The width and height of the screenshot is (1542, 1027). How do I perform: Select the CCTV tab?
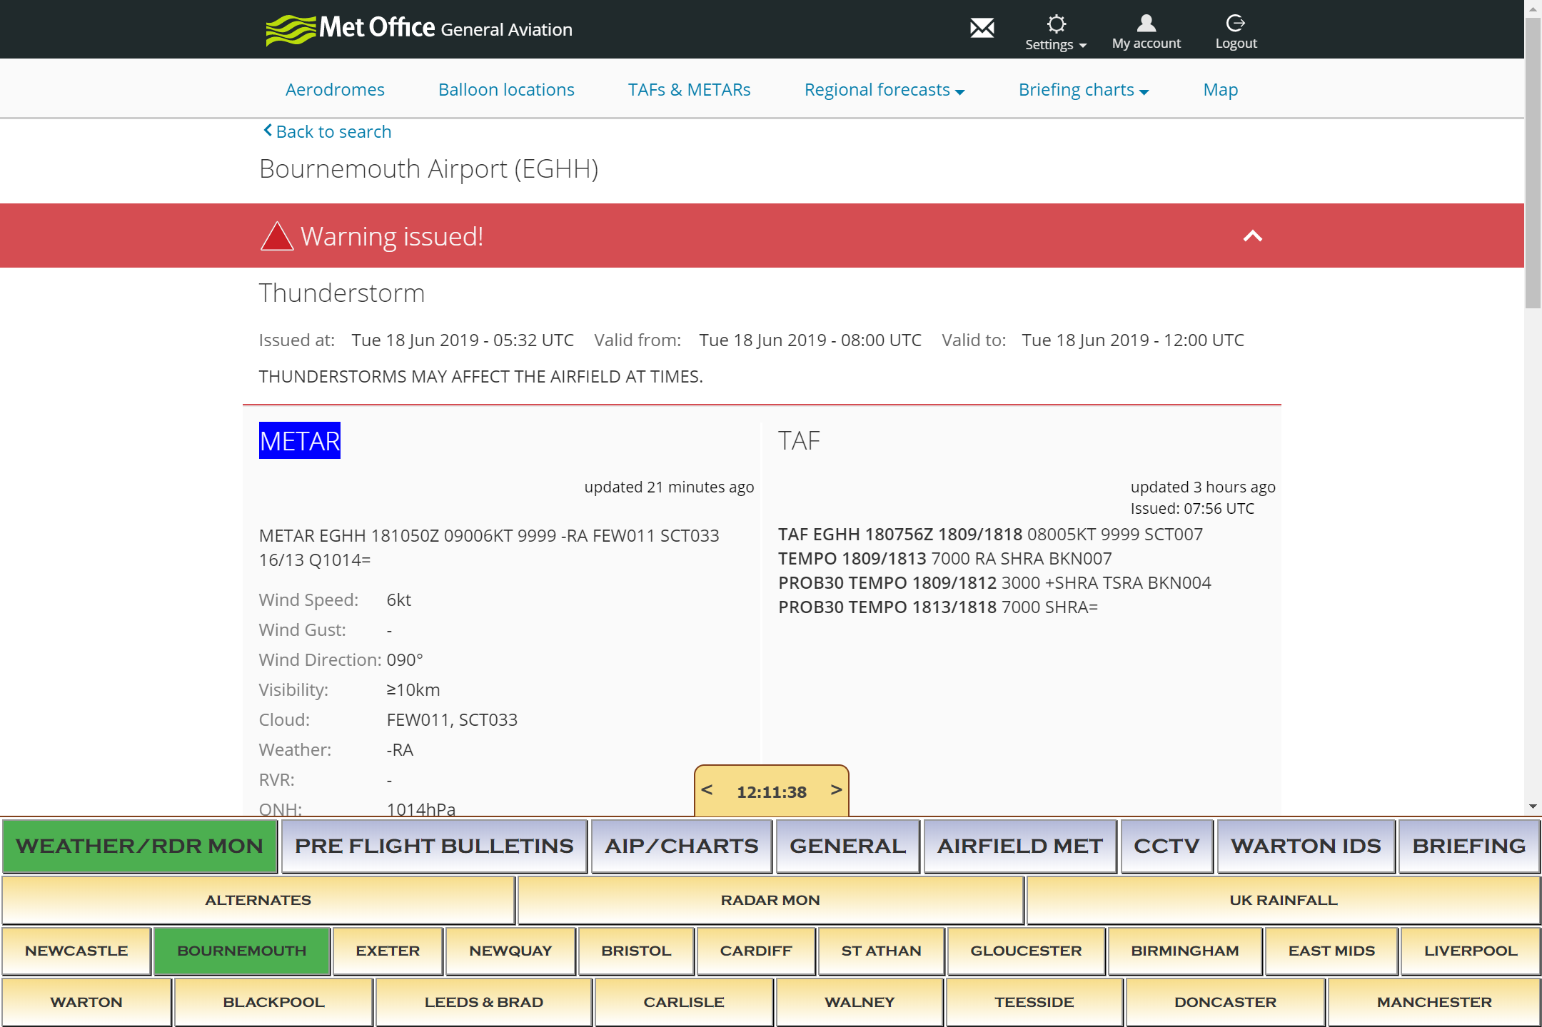1166,846
